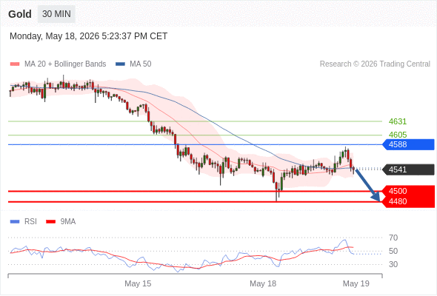The height and width of the screenshot is (296, 437).
Task: Click the Research © 2026 Trading Central text
Action: (x=375, y=64)
